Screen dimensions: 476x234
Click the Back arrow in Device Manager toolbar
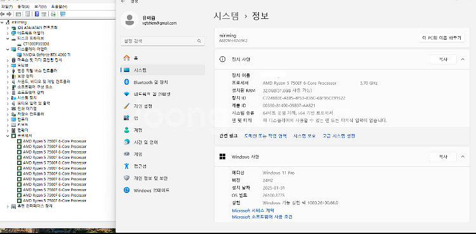3,14
